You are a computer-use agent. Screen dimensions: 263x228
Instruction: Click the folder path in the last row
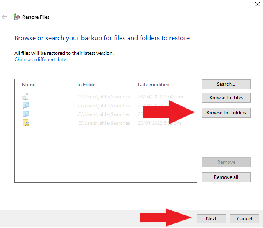tap(104, 123)
